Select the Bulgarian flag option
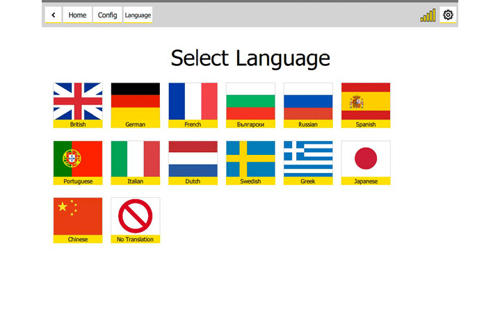The image size is (500, 316). point(250,105)
